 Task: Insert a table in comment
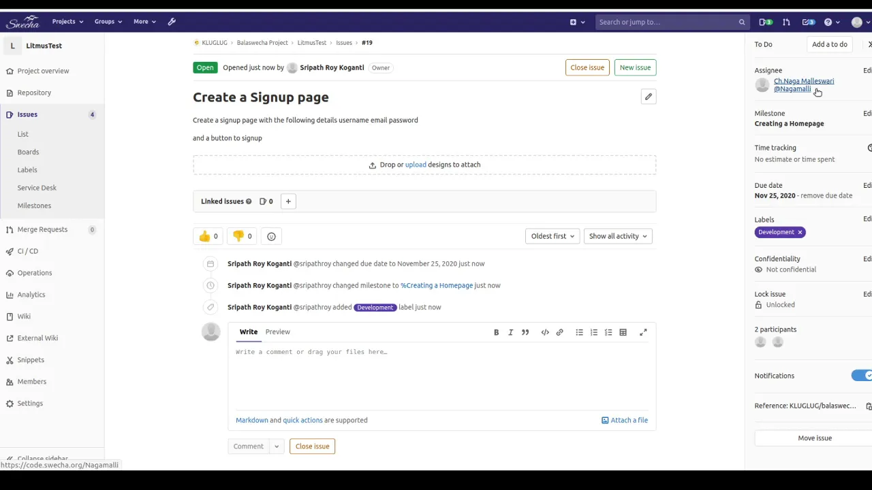[623, 332]
